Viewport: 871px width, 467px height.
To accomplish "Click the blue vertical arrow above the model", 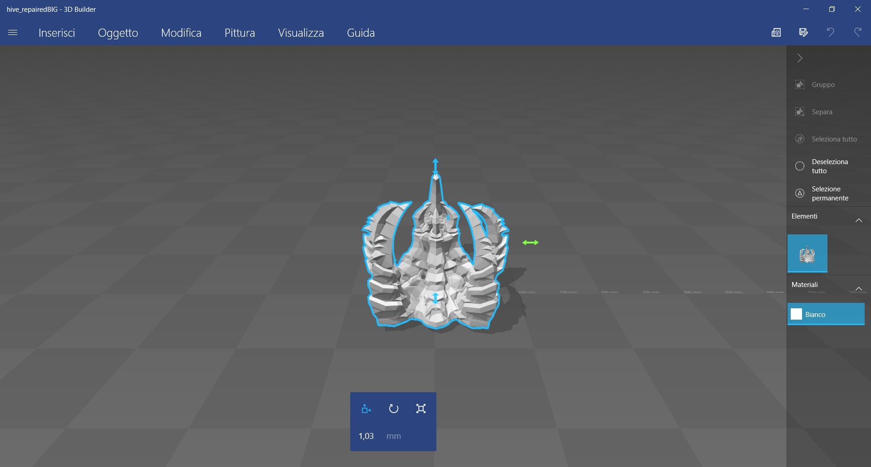I will point(435,167).
